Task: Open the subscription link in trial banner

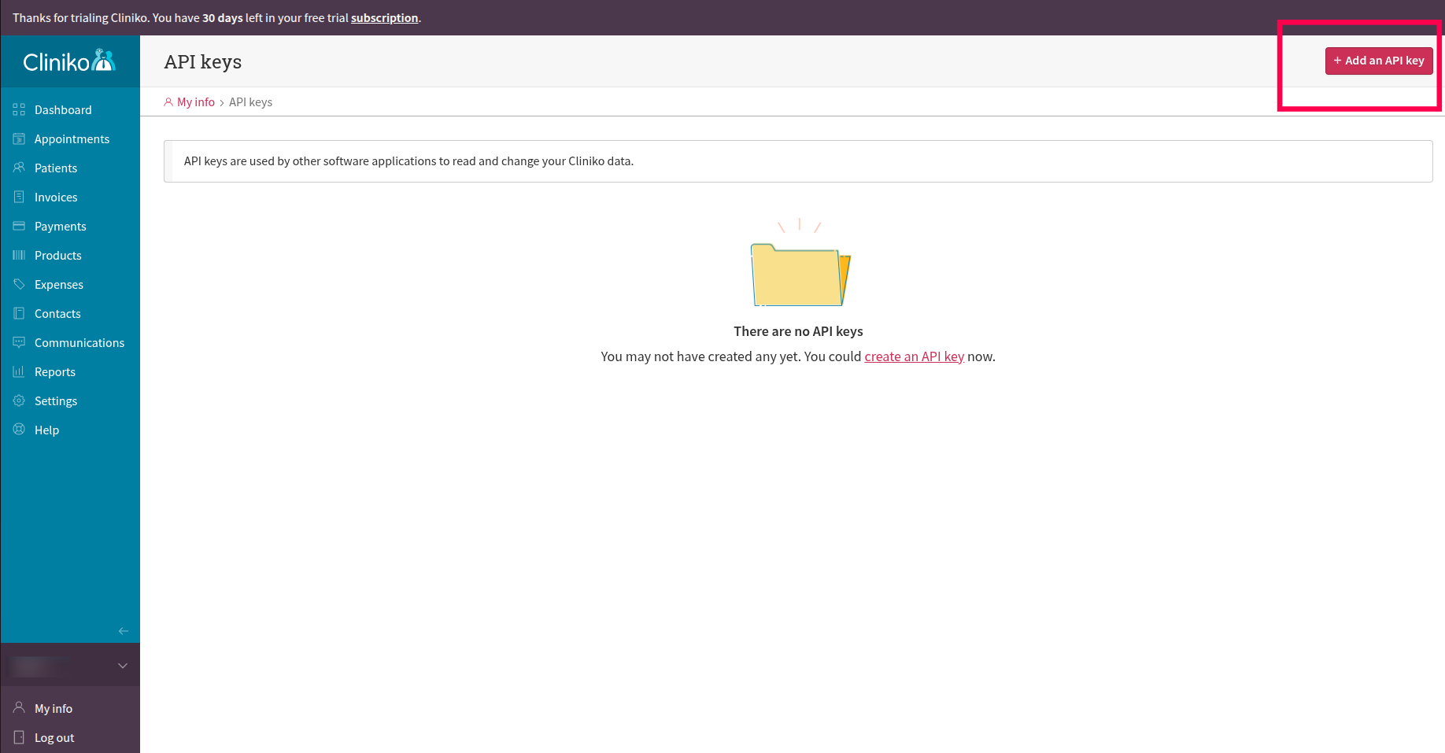Action: point(384,18)
